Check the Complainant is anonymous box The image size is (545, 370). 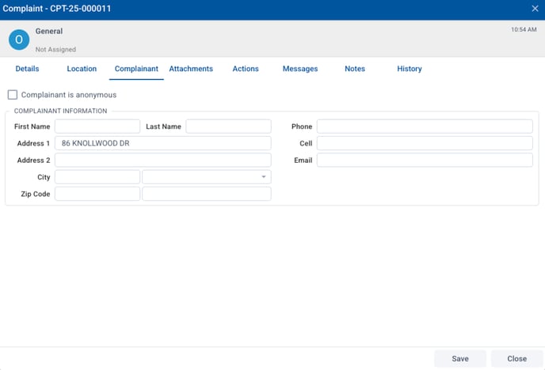click(13, 95)
